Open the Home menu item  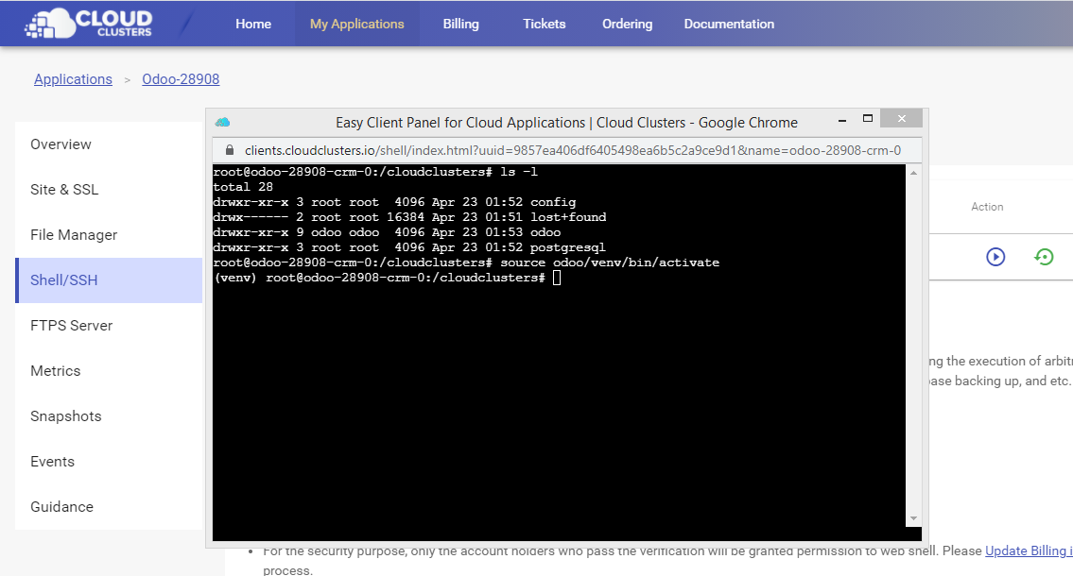click(x=252, y=24)
